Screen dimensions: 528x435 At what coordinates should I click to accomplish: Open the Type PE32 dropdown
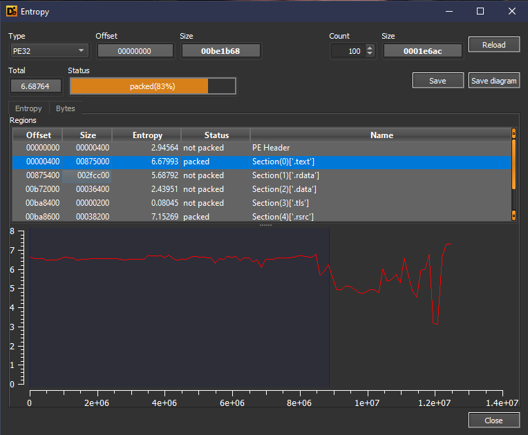coord(50,50)
